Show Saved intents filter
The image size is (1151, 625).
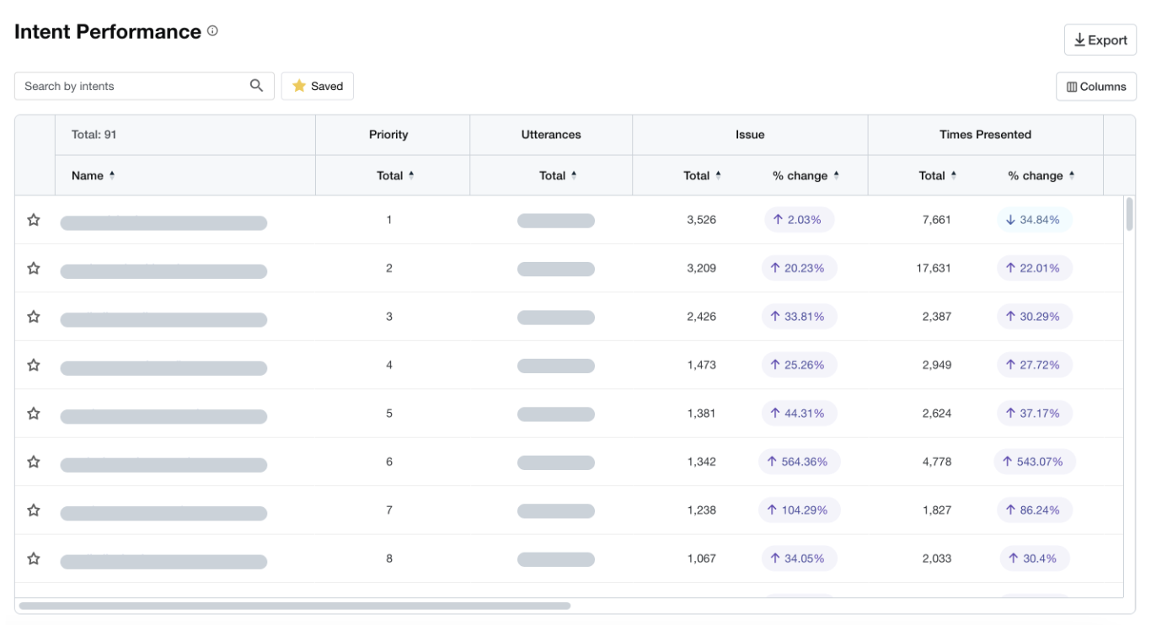318,86
